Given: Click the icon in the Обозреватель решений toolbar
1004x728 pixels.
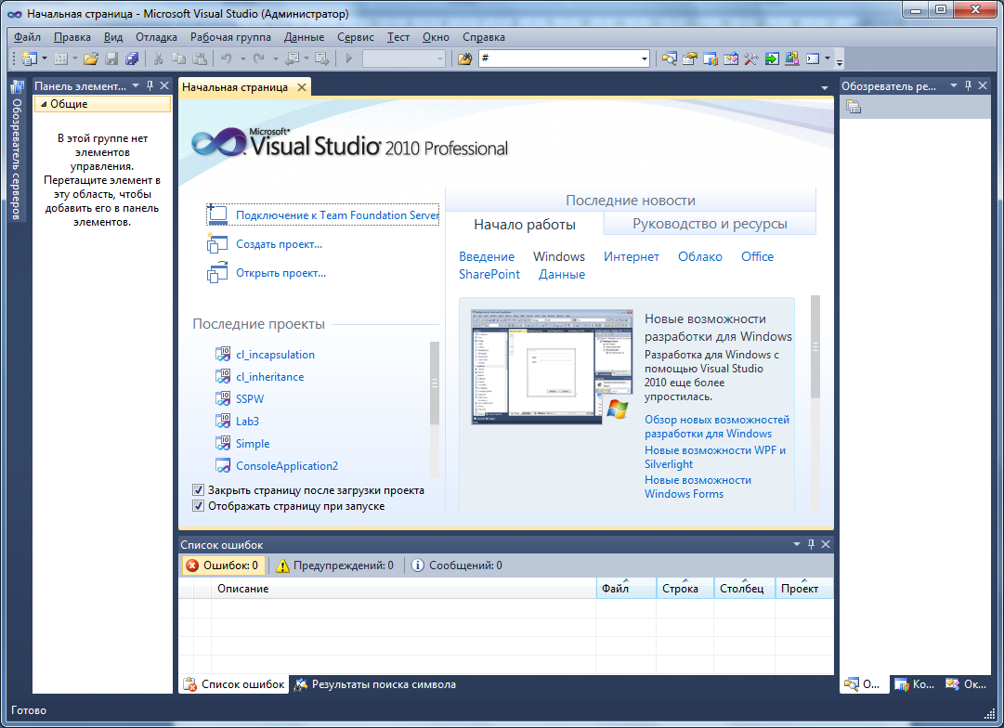Looking at the screenshot, I should [x=853, y=107].
